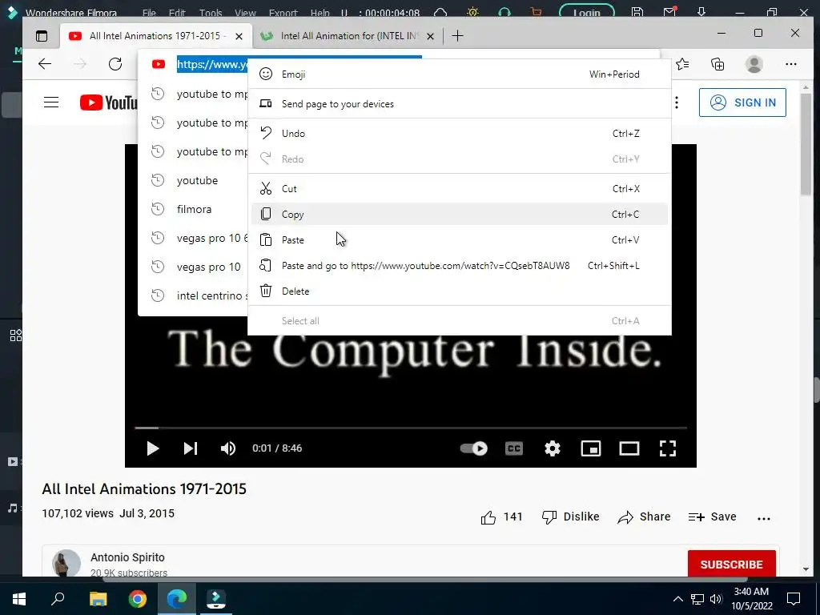The image size is (820, 615).
Task: Open more actions under the video
Action: point(763,518)
